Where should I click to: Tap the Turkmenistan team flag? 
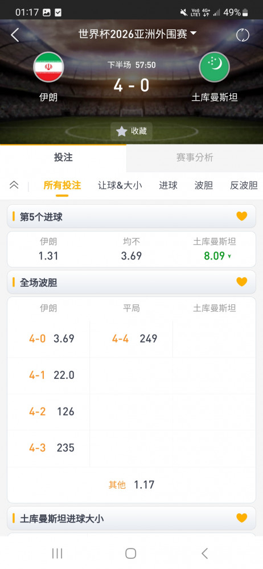point(214,67)
